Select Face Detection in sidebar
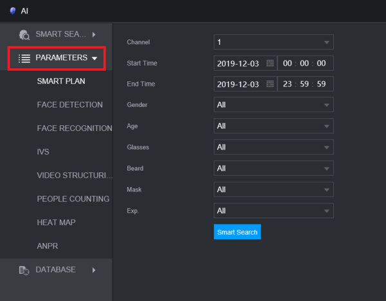The width and height of the screenshot is (386, 301). point(69,104)
